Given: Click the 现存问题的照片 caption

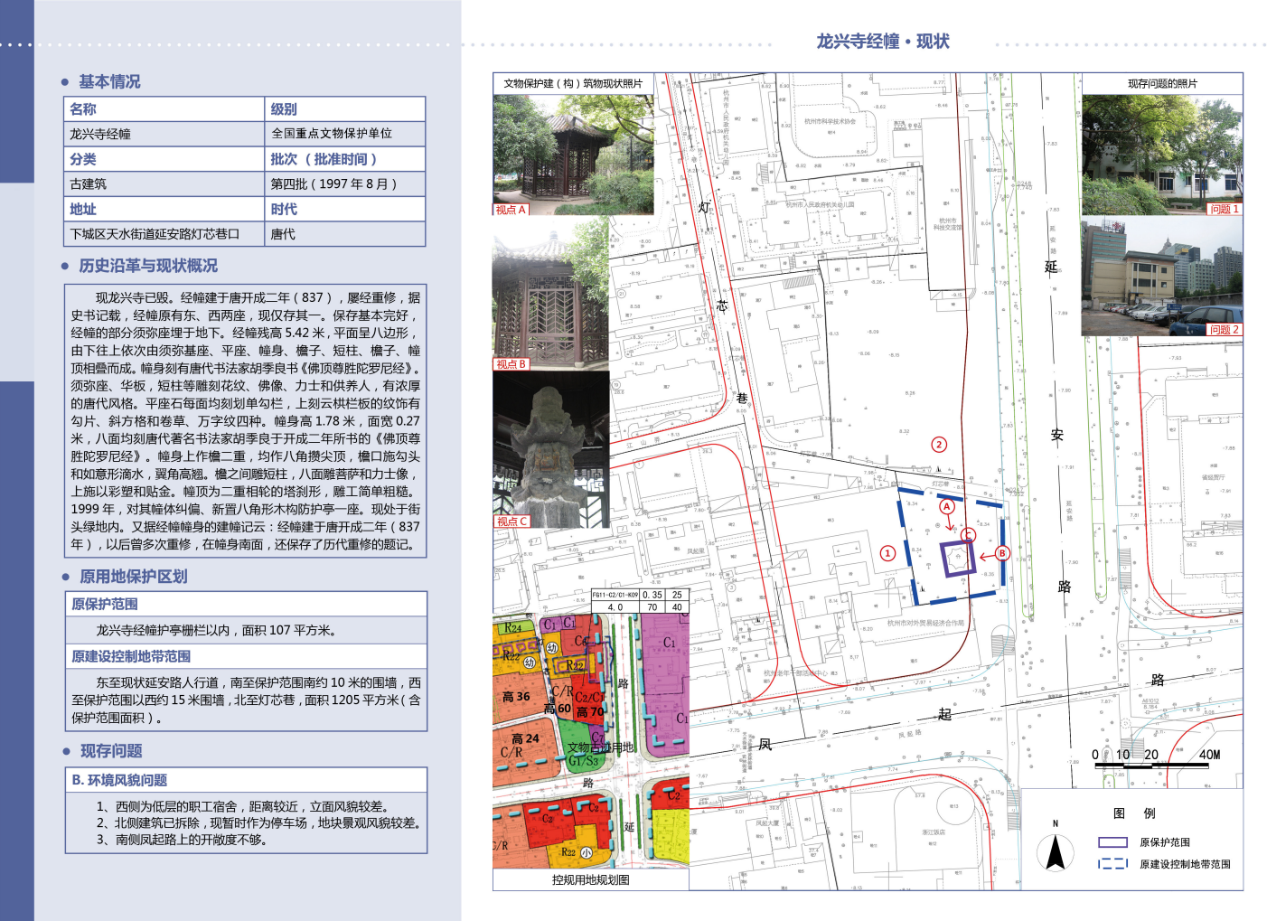Looking at the screenshot, I should tap(1162, 83).
